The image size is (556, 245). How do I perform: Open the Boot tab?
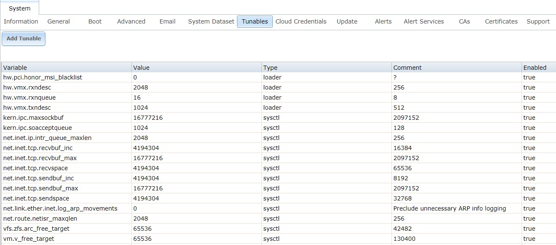click(x=95, y=21)
